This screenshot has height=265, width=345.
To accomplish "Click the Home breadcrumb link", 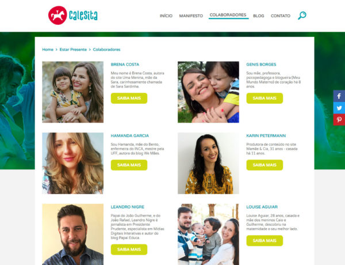I will (48, 50).
